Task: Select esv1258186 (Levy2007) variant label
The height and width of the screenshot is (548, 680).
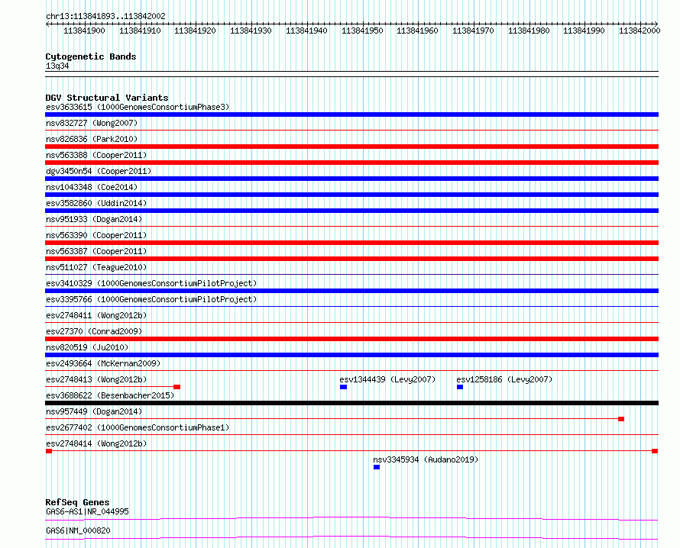Action: (x=504, y=379)
